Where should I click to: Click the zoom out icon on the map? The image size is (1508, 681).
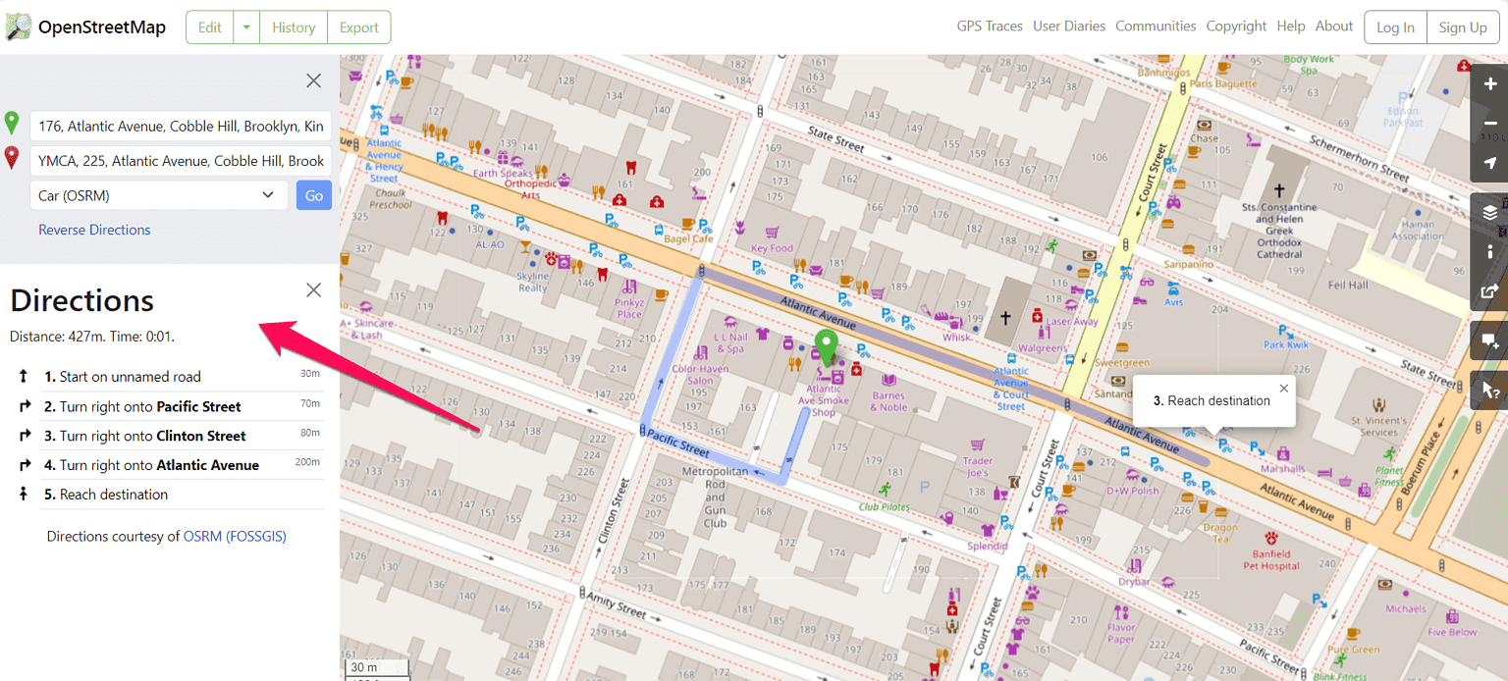[1489, 123]
